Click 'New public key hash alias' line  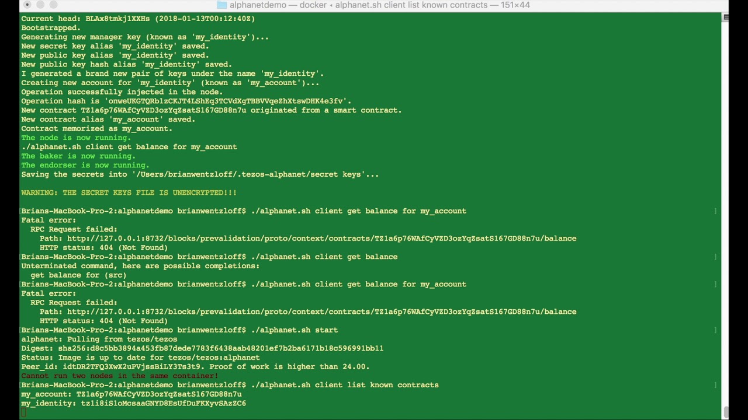pyautogui.click(x=127, y=64)
